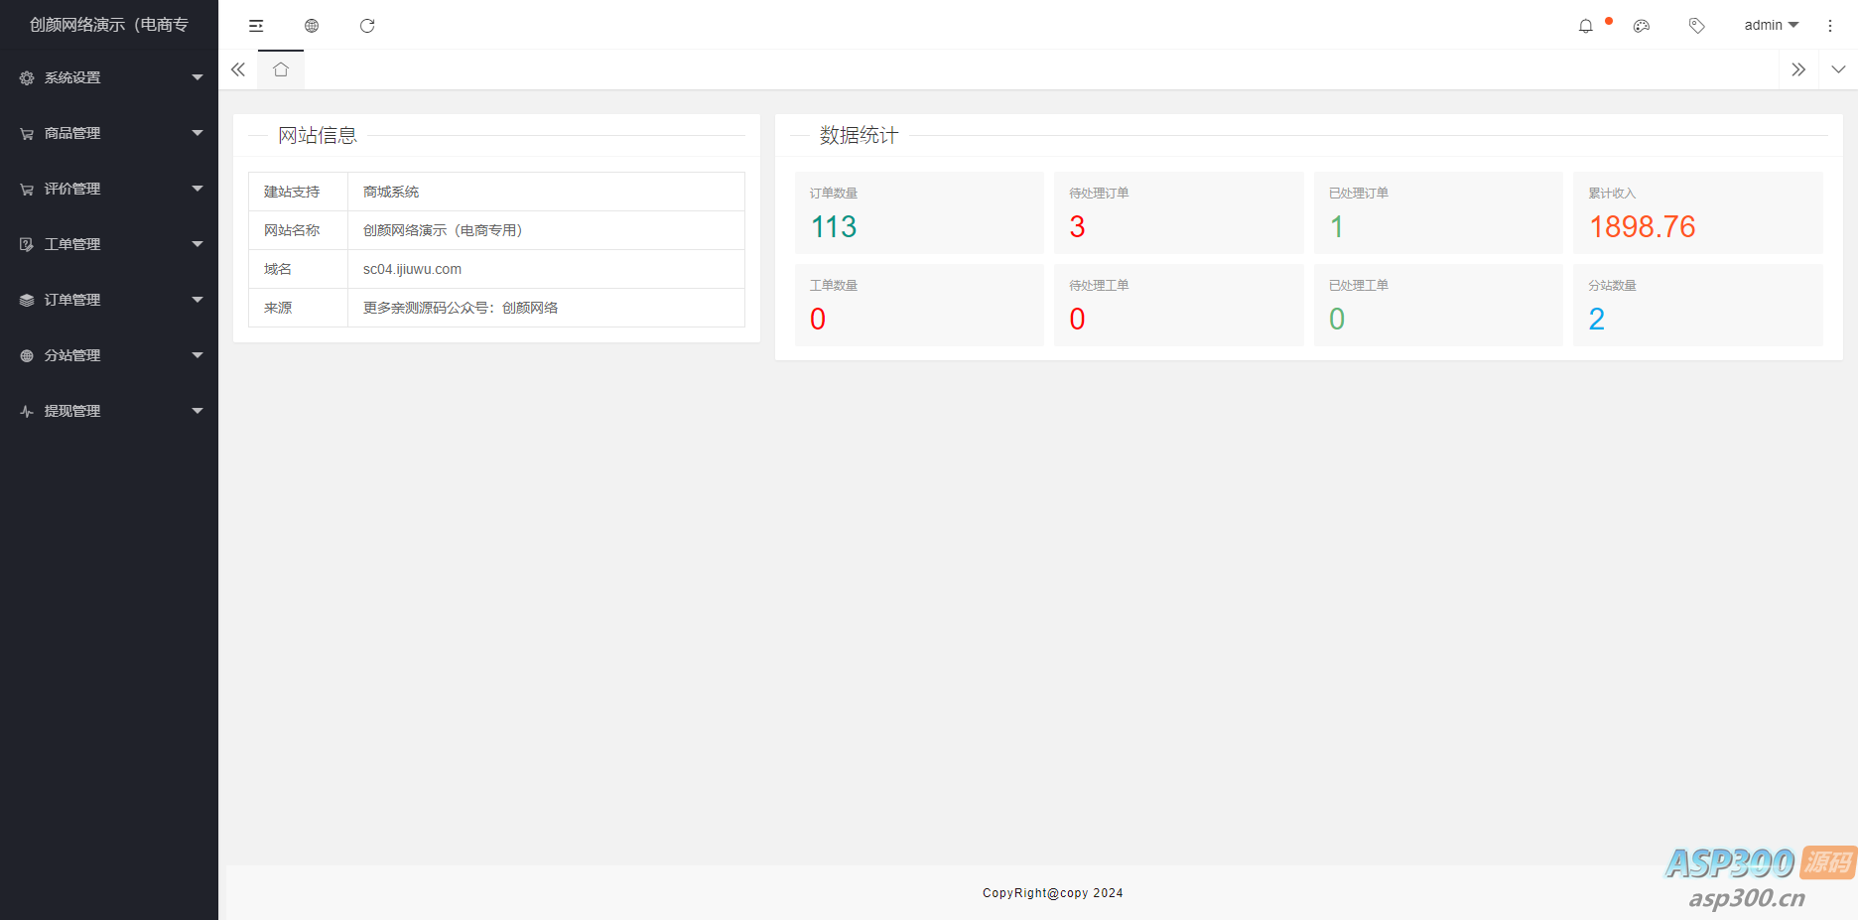Click the 商品管理 cart icon
1858x920 pixels.
click(x=27, y=133)
